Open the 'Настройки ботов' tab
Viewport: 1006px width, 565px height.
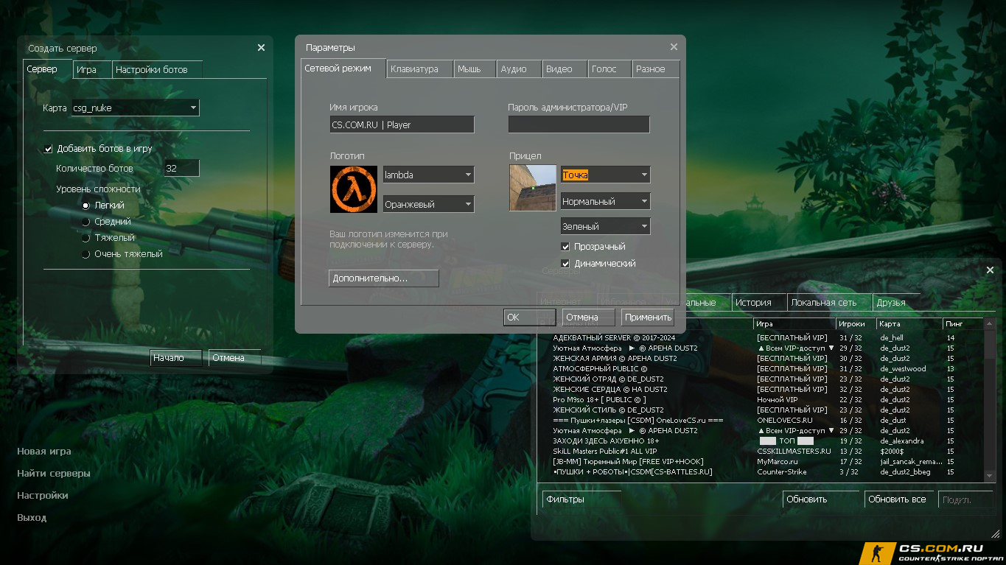click(x=158, y=69)
